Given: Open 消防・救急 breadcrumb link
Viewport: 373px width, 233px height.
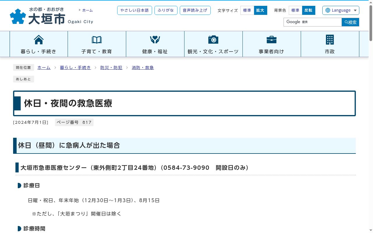Looking at the screenshot, I should 143,68.
